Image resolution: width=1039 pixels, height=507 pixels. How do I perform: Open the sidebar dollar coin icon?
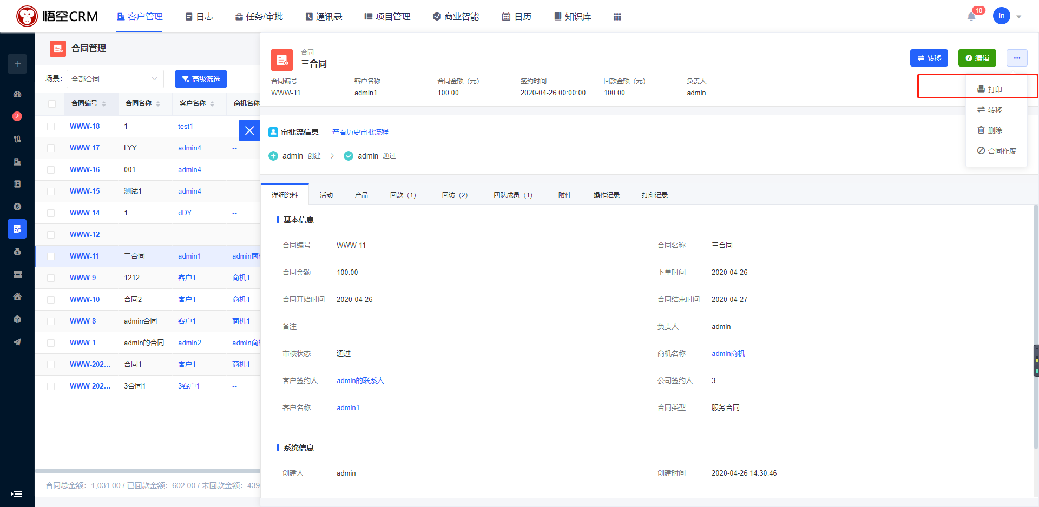pos(17,207)
